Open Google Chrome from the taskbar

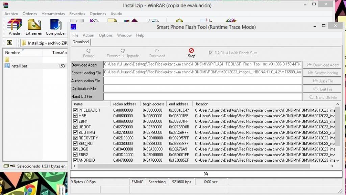click(x=30, y=190)
